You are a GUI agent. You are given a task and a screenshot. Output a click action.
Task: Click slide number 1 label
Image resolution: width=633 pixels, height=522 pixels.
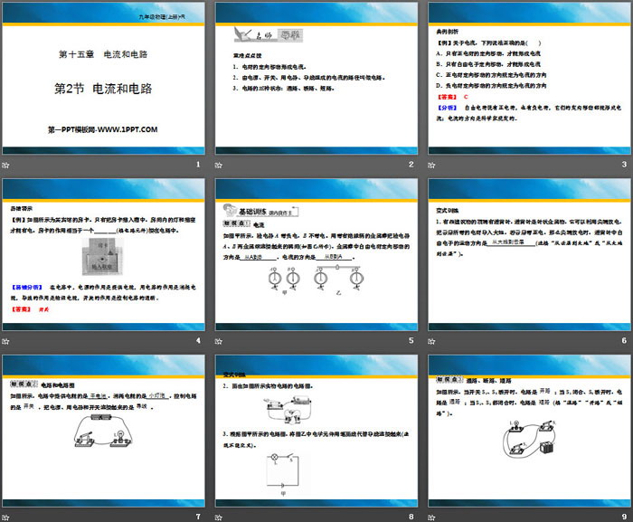198,164
